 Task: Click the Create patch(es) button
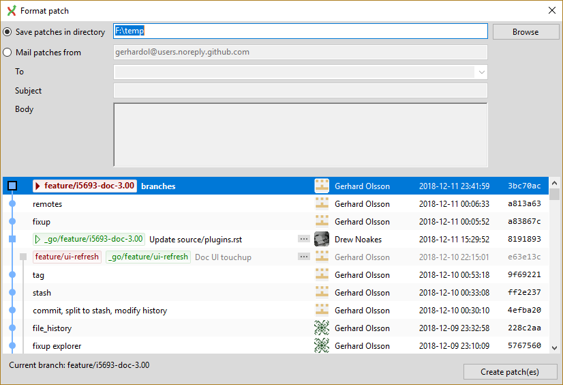tap(510, 372)
